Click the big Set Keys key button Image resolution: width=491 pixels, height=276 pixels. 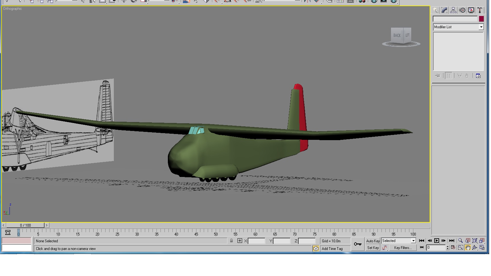pyautogui.click(x=358, y=244)
